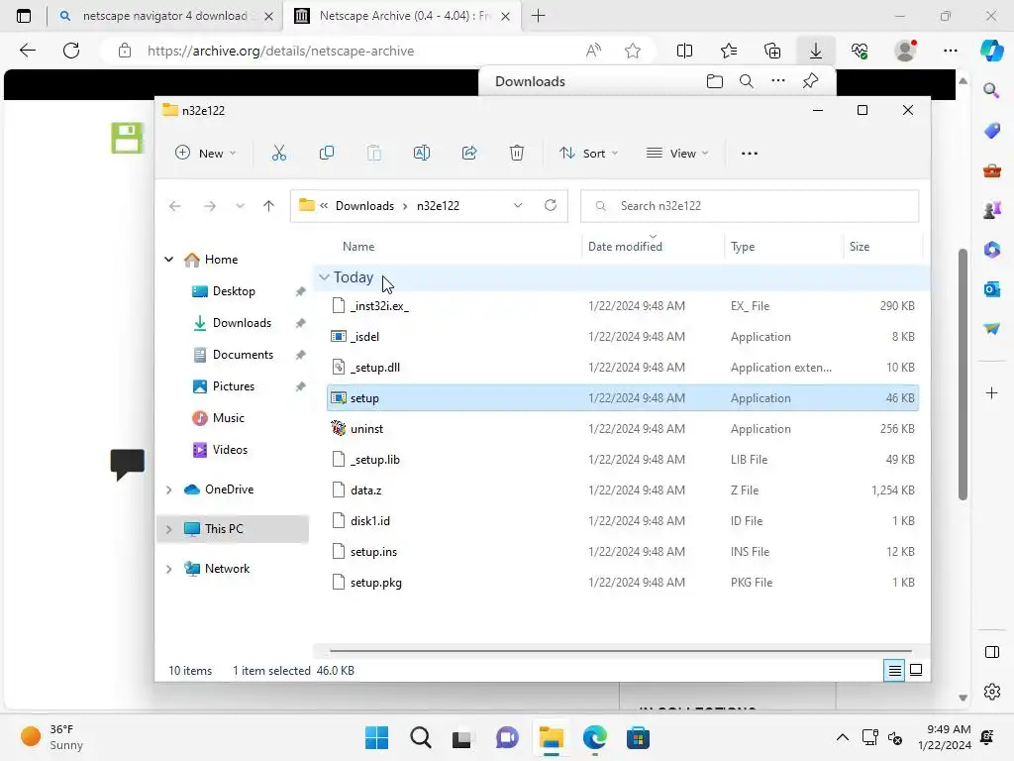The image size is (1014, 761).
Task: Select Documents in navigation pane
Action: [x=243, y=355]
